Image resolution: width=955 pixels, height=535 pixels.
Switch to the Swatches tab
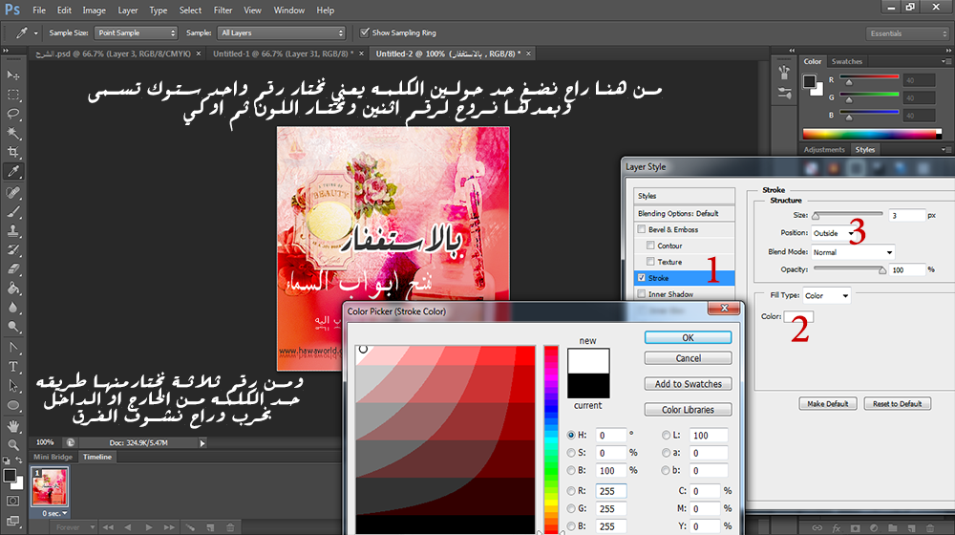click(x=846, y=61)
